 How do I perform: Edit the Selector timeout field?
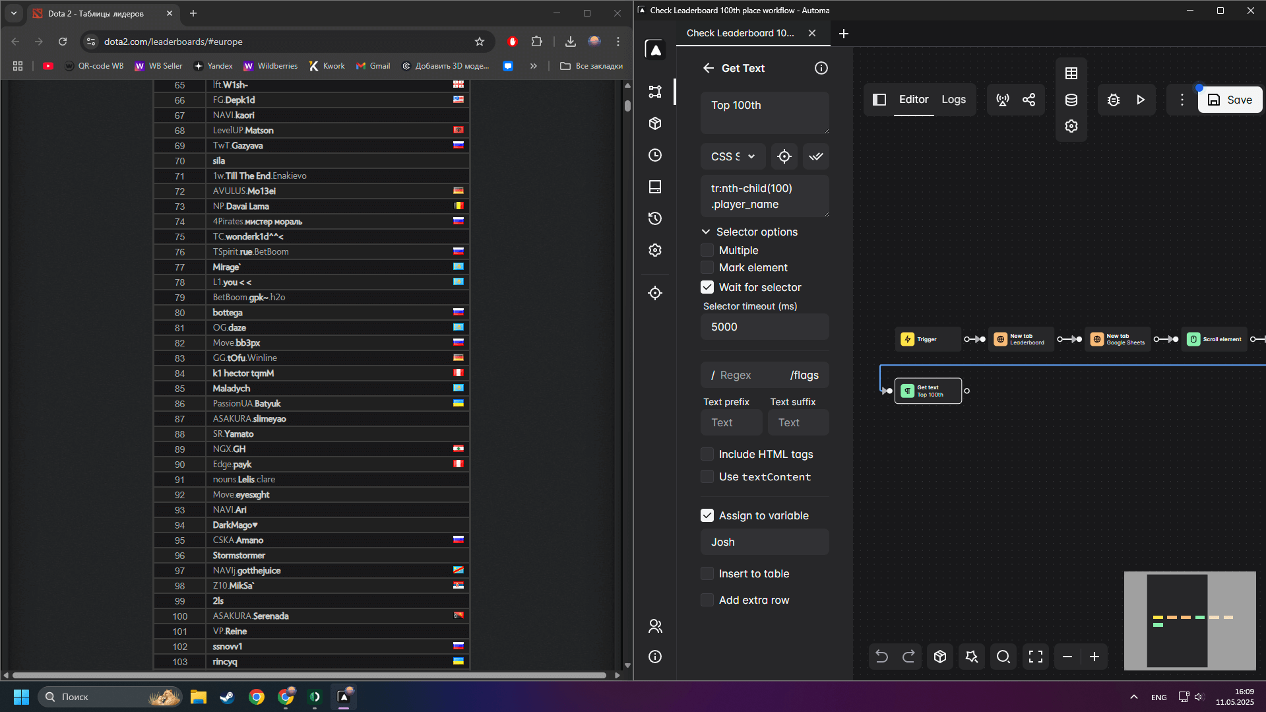coord(765,327)
